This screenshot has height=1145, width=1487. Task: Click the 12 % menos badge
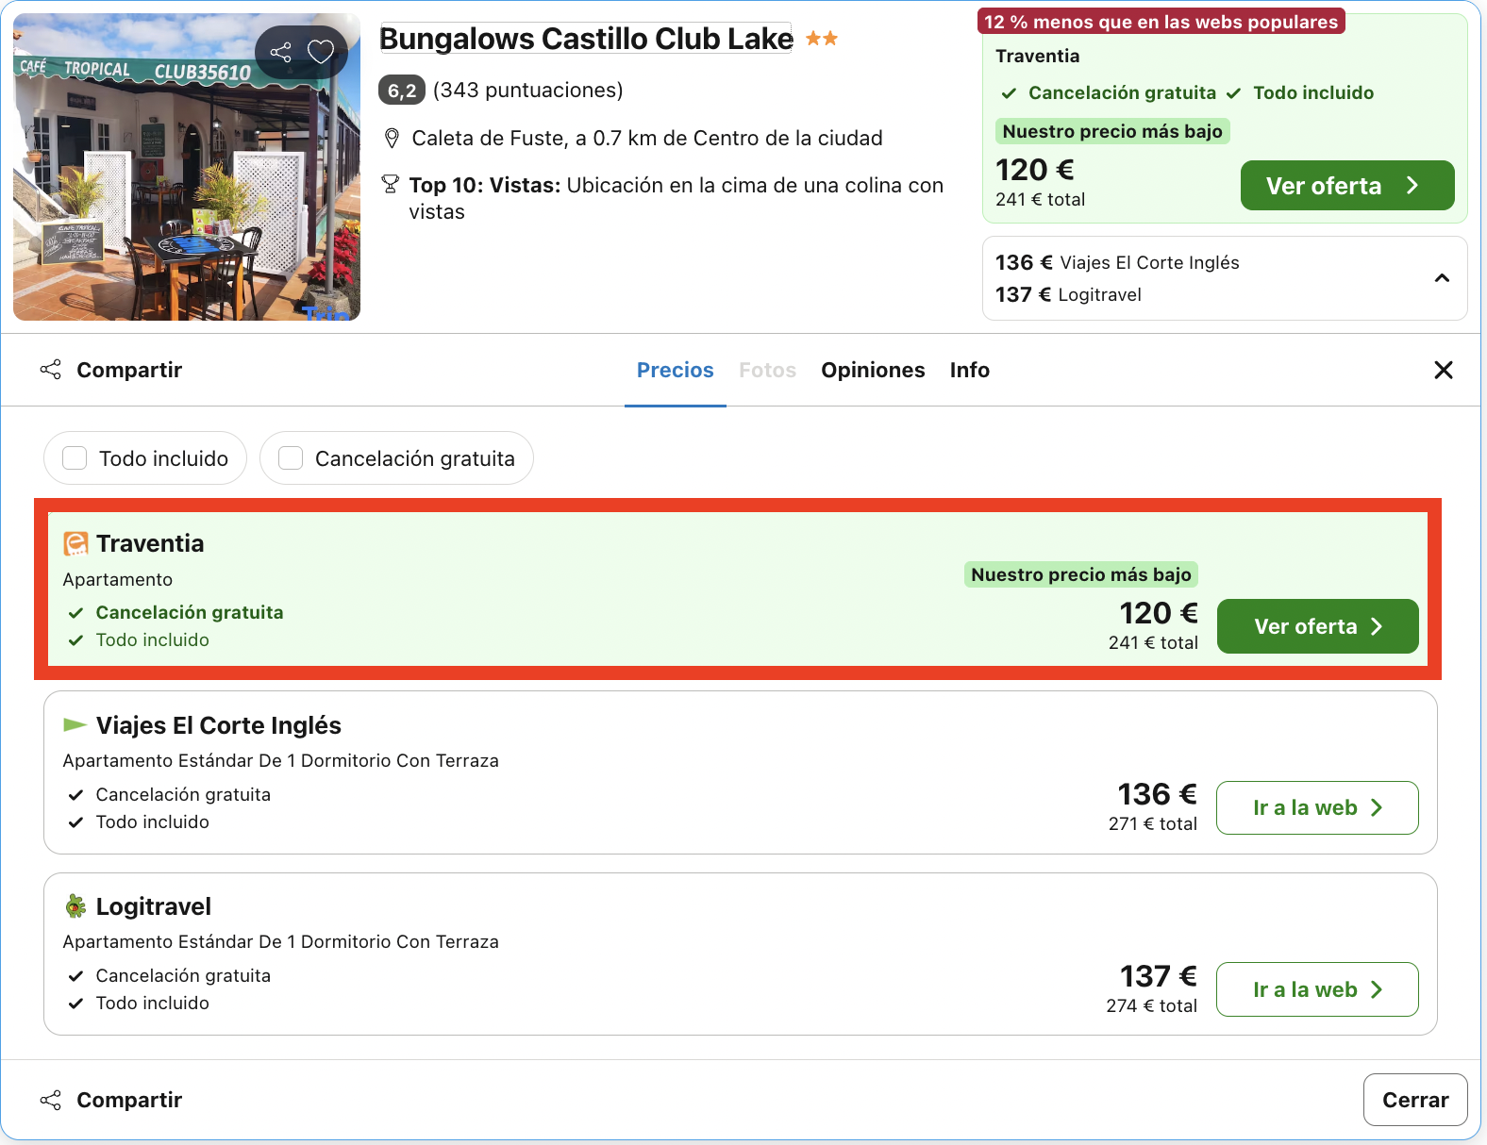(1161, 22)
